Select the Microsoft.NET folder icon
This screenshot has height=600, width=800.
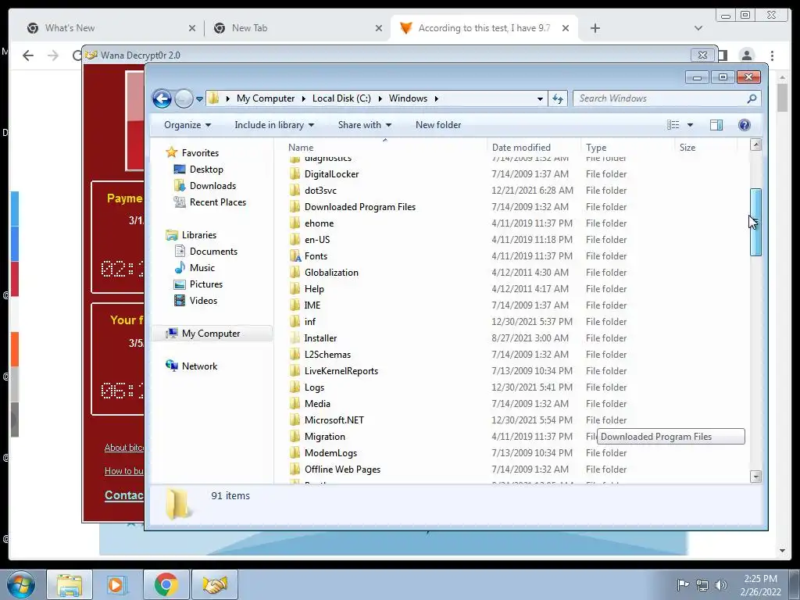(295, 420)
